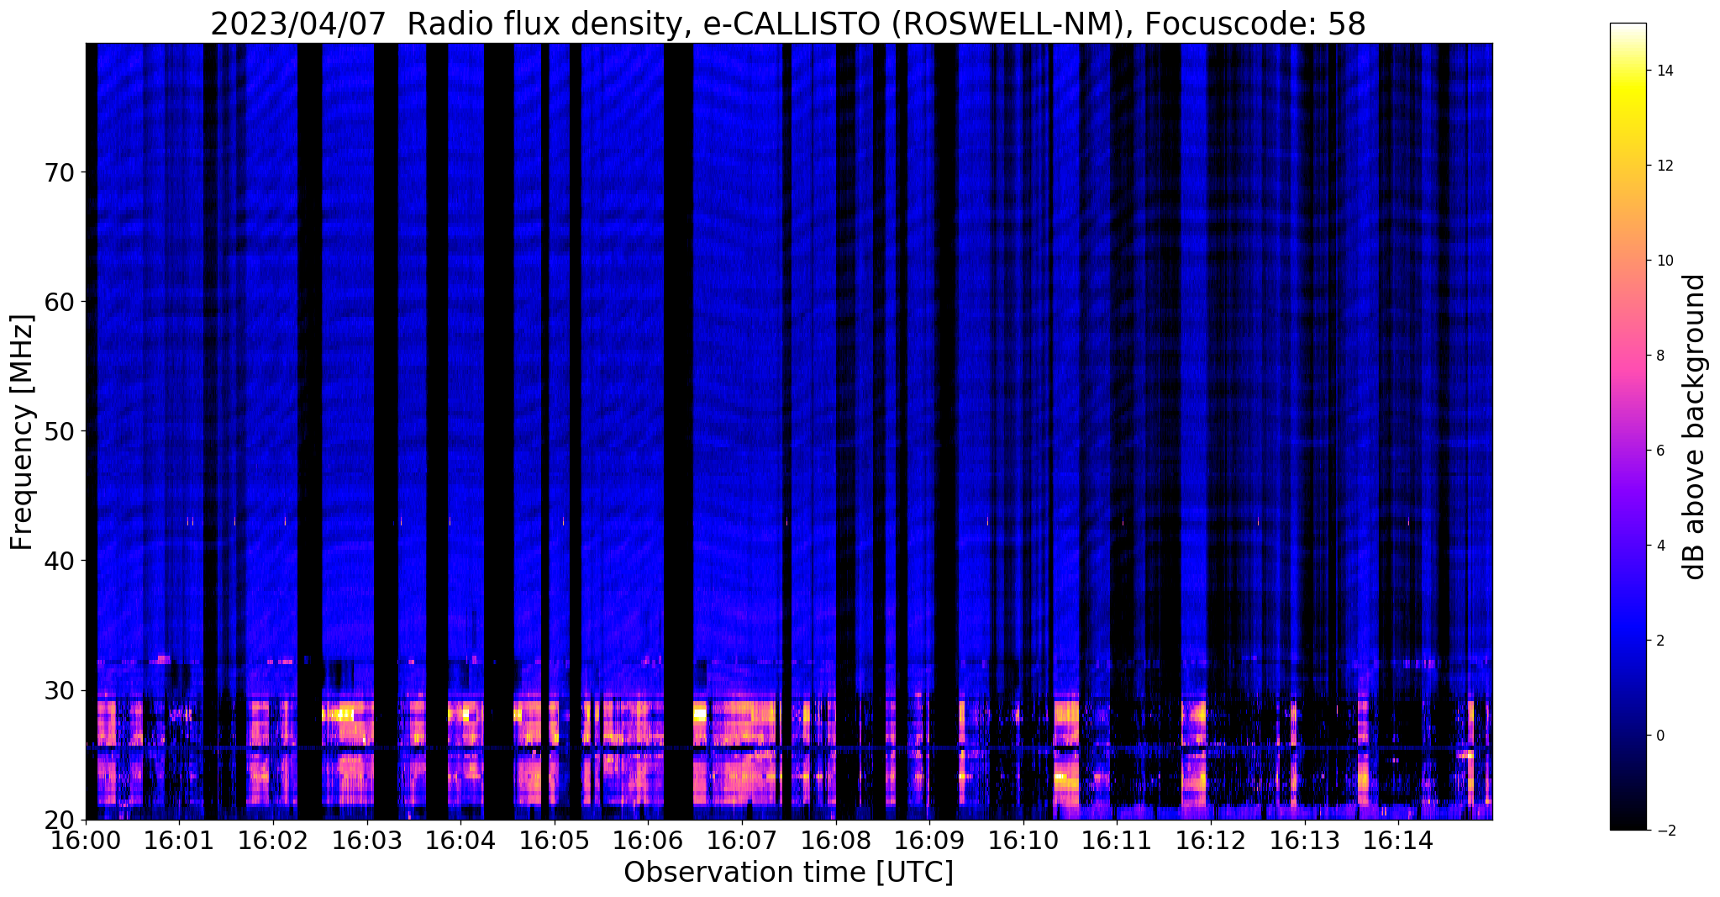Click the colorbar tick label 4
The height and width of the screenshot is (897, 1720).
1660,546
